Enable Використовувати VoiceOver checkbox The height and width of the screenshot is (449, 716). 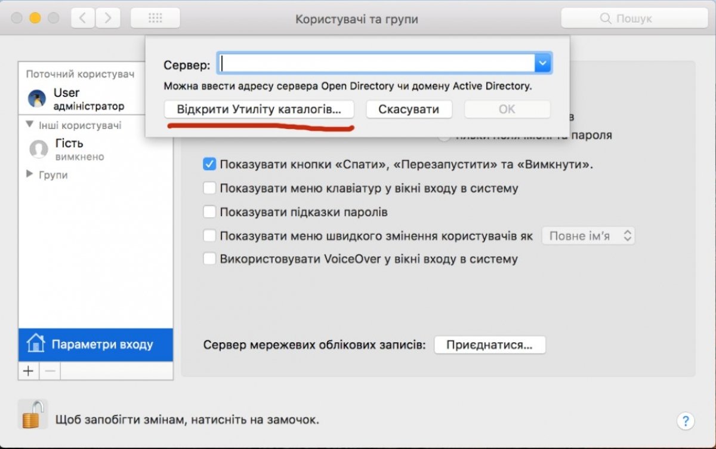click(x=209, y=259)
